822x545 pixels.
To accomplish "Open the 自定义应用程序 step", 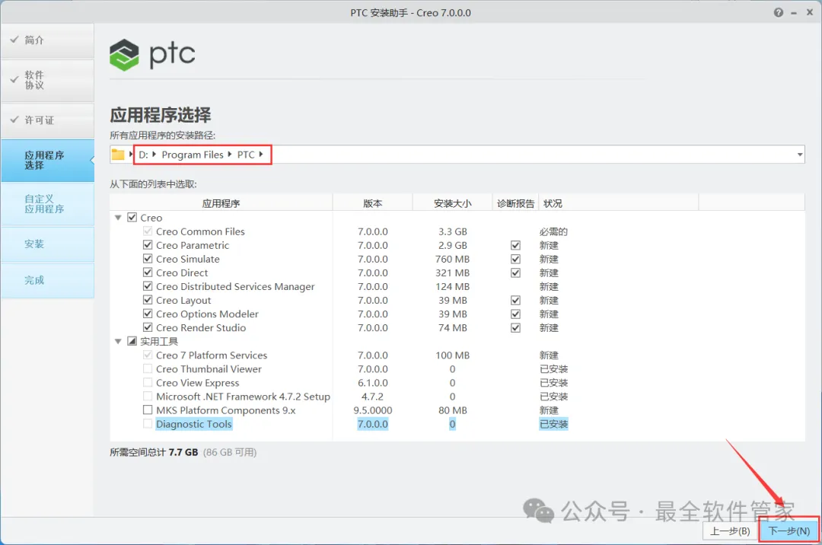I will (x=48, y=204).
